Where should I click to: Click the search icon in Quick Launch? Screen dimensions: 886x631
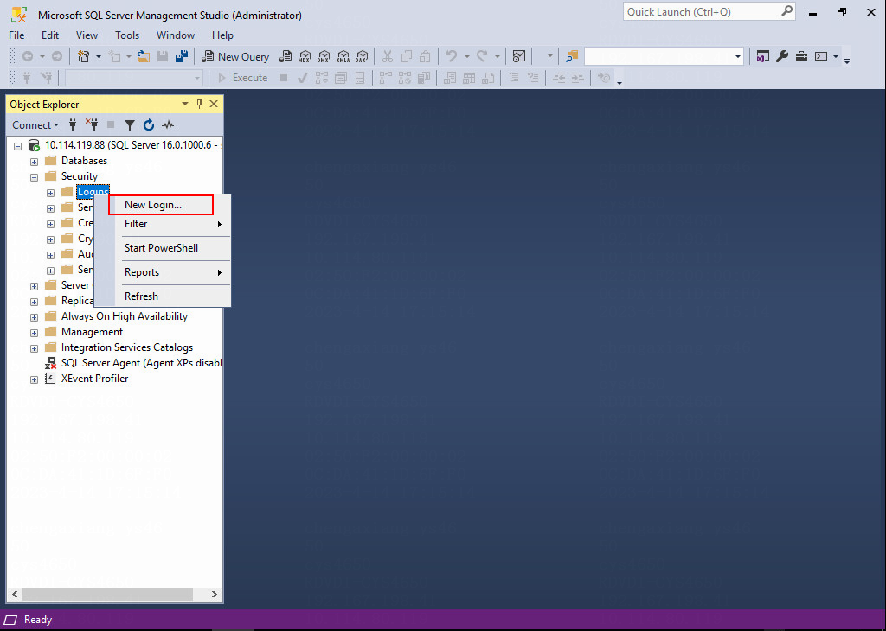(x=786, y=11)
